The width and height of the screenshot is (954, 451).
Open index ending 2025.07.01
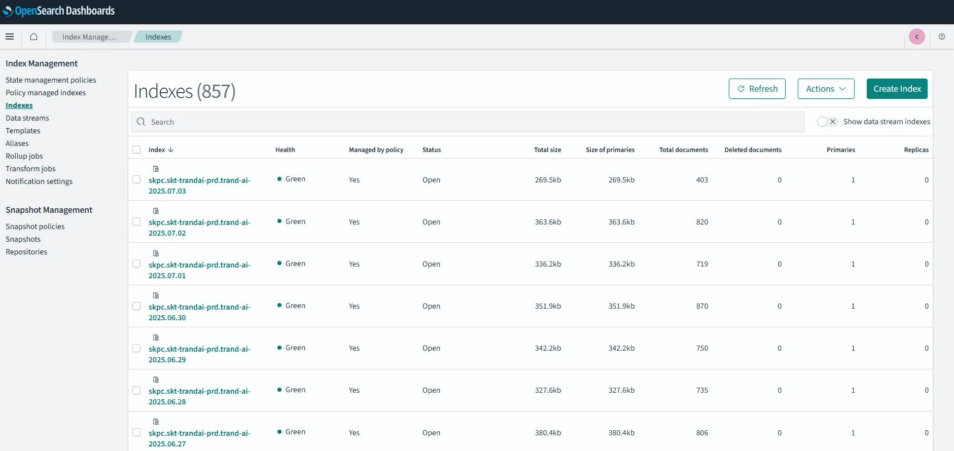click(x=199, y=270)
